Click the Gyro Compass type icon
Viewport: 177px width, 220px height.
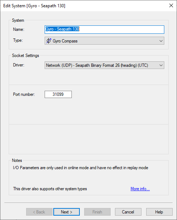tap(49, 41)
